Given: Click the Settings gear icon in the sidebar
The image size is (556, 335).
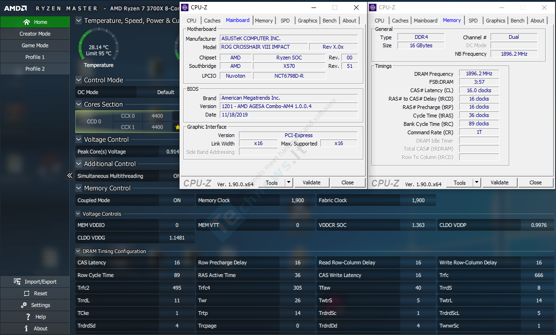Looking at the screenshot, I should [x=24, y=305].
